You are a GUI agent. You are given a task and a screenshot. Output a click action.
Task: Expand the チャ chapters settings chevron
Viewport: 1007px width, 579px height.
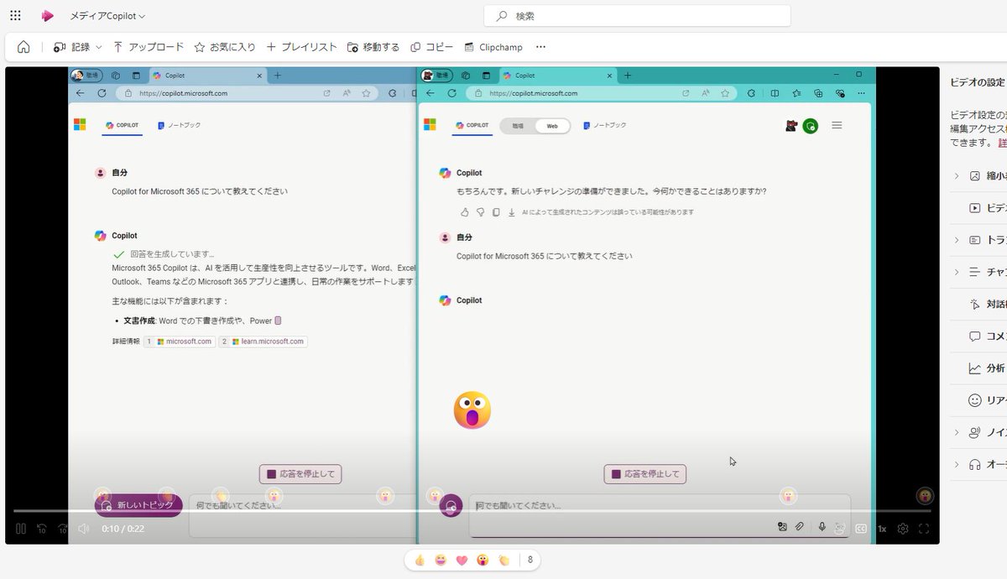(956, 272)
